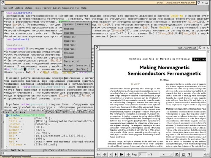The width and height of the screenshot is (211, 158).
Task: Open the File menu in Emacs
Action: (x=5, y=8)
